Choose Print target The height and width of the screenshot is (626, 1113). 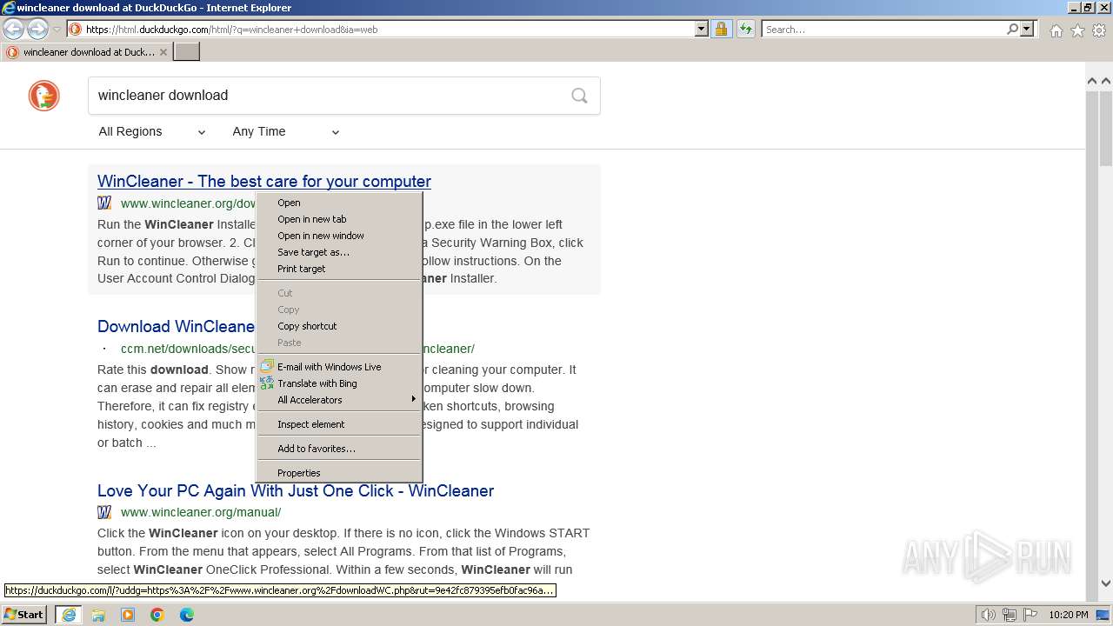point(339,269)
